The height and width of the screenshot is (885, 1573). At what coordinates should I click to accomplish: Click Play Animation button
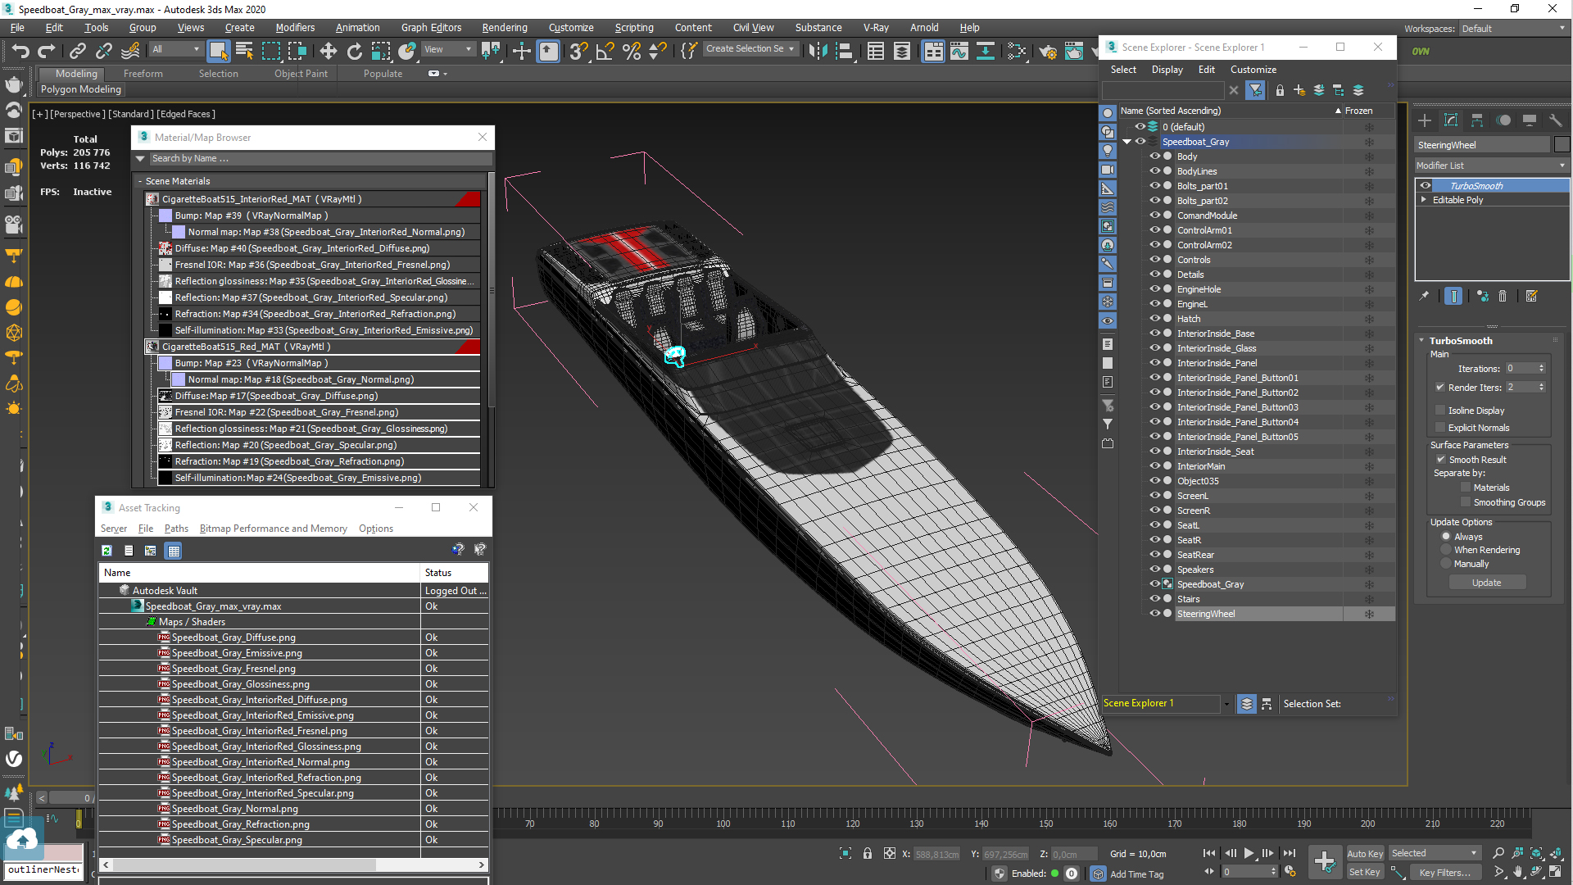(1249, 853)
